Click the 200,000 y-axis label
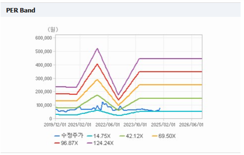The width and height of the screenshot is (244, 155). [x=44, y=92]
